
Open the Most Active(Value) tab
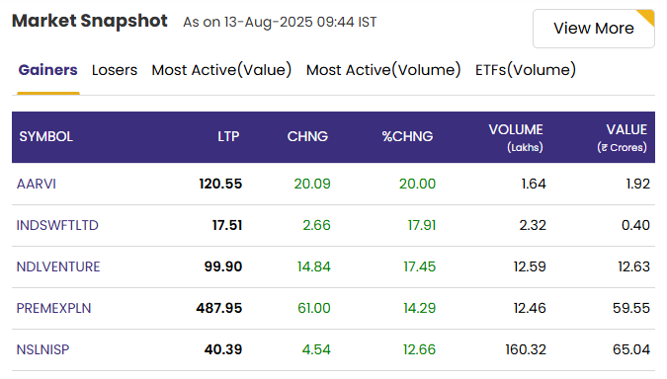221,70
